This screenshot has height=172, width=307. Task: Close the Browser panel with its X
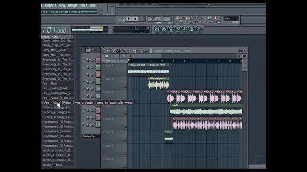[x=71, y=37]
